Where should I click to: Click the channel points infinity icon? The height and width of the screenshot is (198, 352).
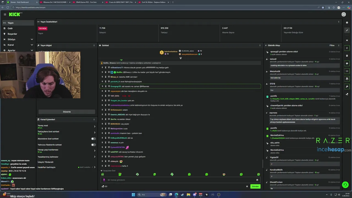pyautogui.click(x=105, y=186)
